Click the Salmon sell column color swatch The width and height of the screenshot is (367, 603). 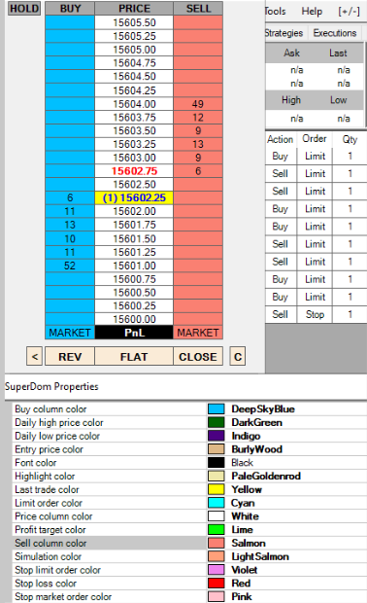(x=217, y=543)
